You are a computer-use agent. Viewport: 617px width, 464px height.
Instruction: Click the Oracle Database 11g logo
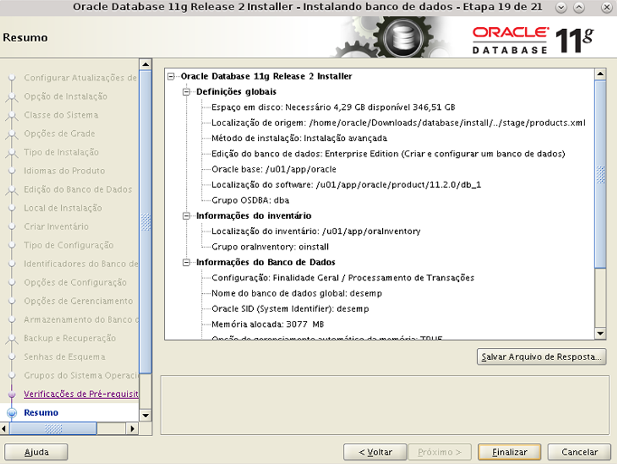(x=533, y=40)
